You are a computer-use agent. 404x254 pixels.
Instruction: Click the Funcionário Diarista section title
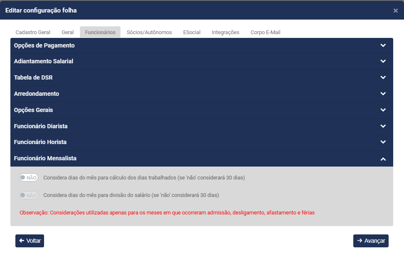pos(41,126)
